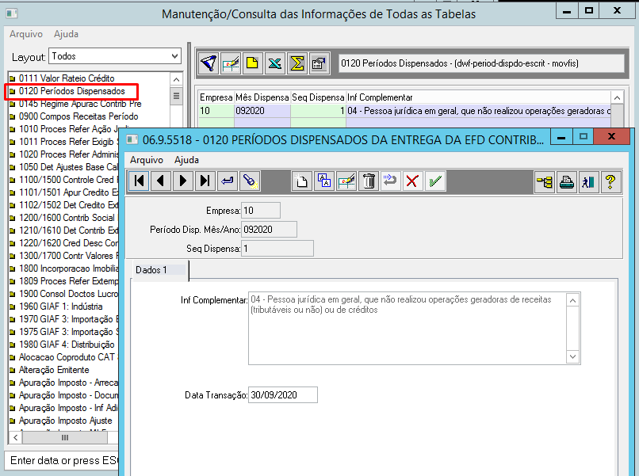Click grid cell with value 092020

262,111
